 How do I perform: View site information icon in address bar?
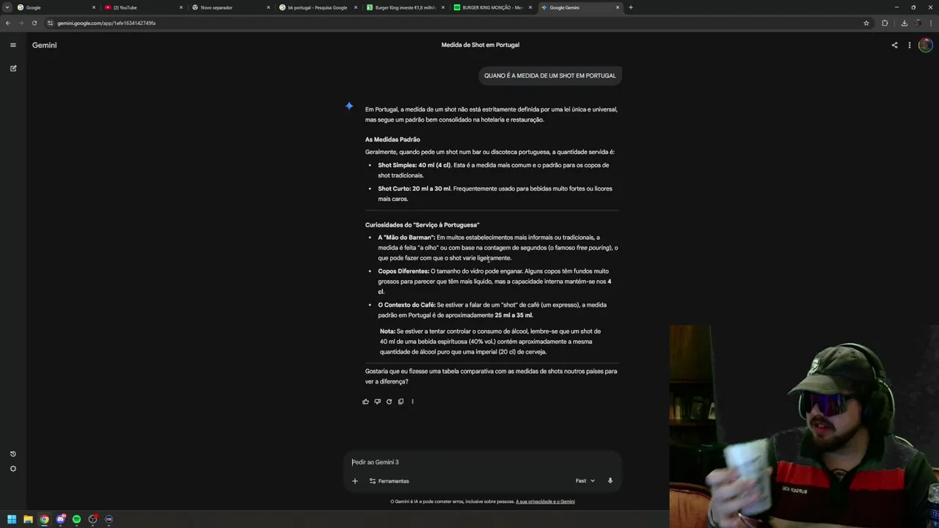click(50, 23)
